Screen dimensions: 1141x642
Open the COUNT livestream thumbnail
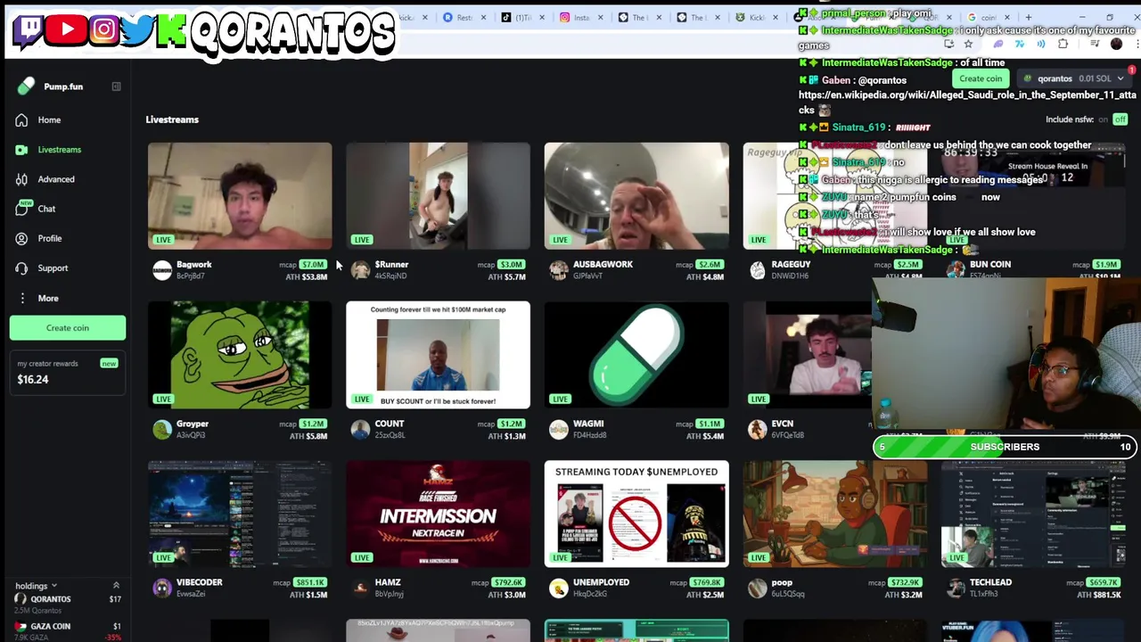pyautogui.click(x=438, y=355)
